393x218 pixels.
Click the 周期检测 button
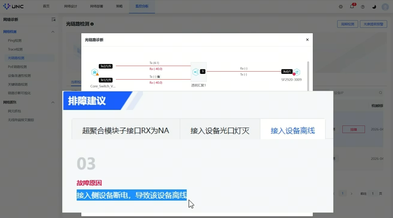point(347,24)
